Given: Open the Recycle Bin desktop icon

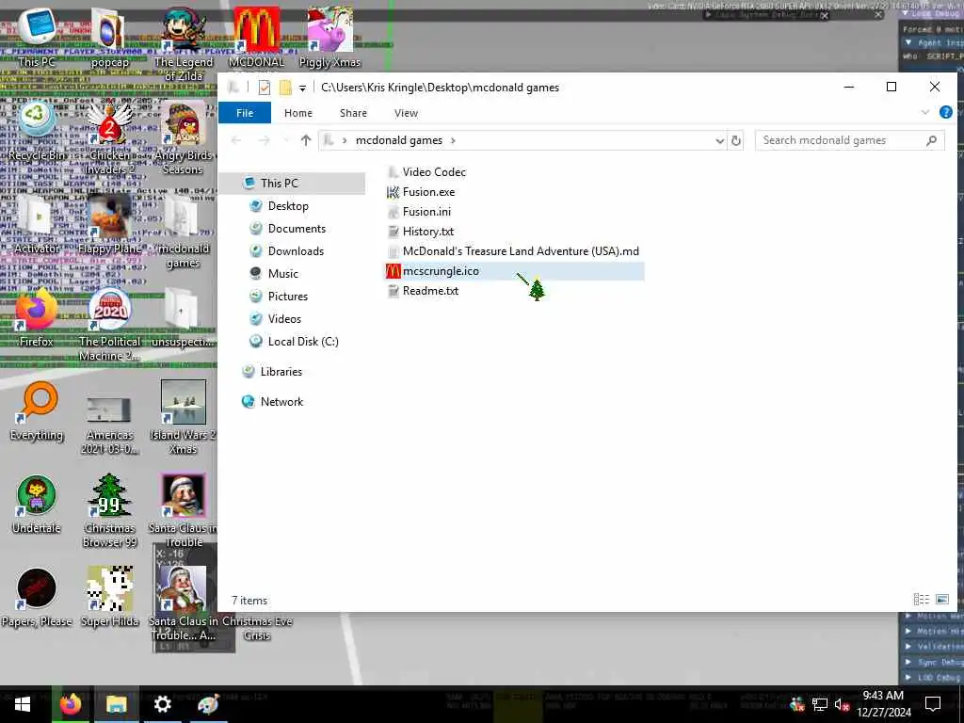Looking at the screenshot, I should [x=37, y=130].
